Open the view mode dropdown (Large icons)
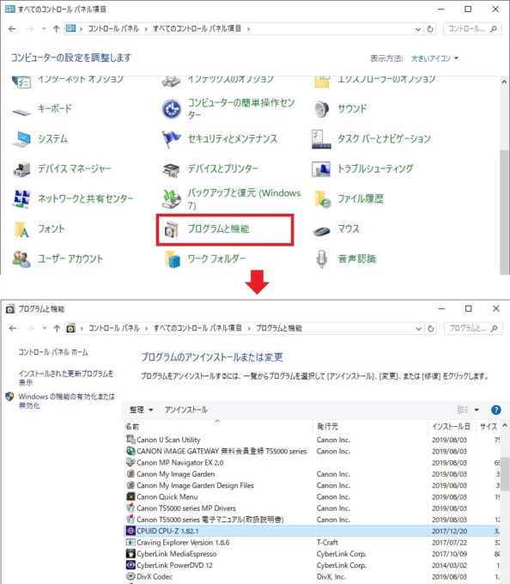The image size is (510, 584). tap(434, 58)
